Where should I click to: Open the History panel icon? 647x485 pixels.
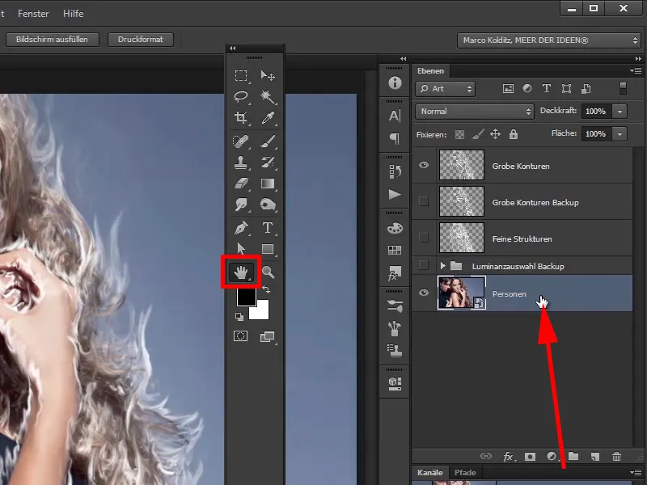(395, 171)
